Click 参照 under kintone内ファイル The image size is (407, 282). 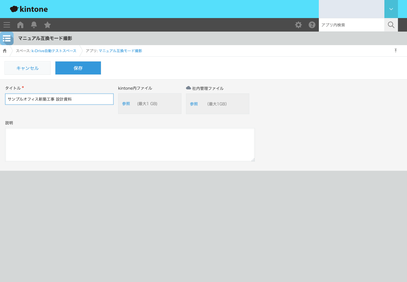tap(126, 104)
